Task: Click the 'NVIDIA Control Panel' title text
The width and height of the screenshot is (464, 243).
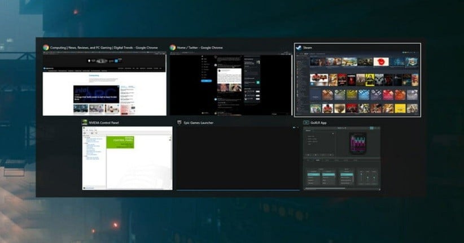Action: [x=103, y=123]
